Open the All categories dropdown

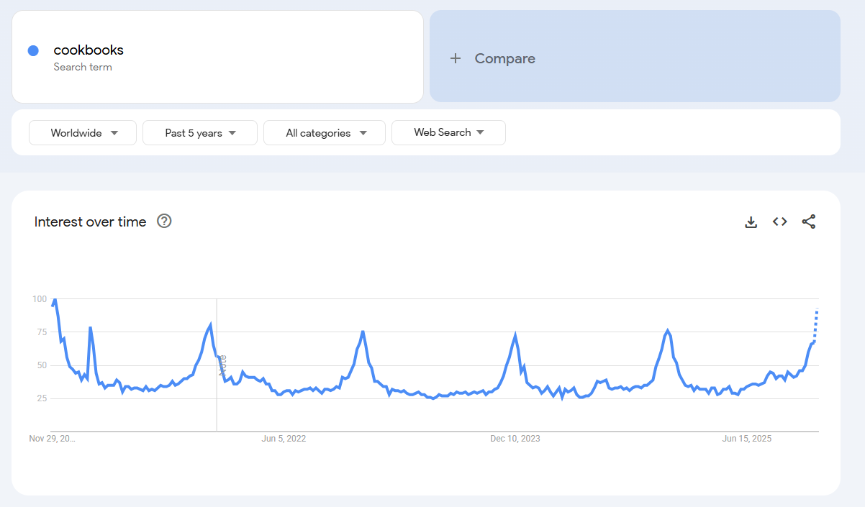coord(325,133)
